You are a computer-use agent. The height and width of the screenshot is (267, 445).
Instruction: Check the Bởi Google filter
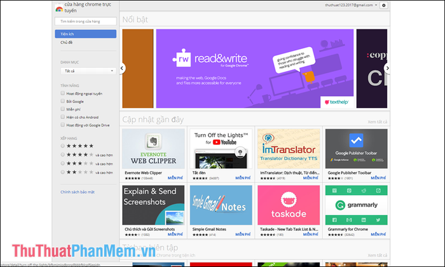(x=63, y=101)
